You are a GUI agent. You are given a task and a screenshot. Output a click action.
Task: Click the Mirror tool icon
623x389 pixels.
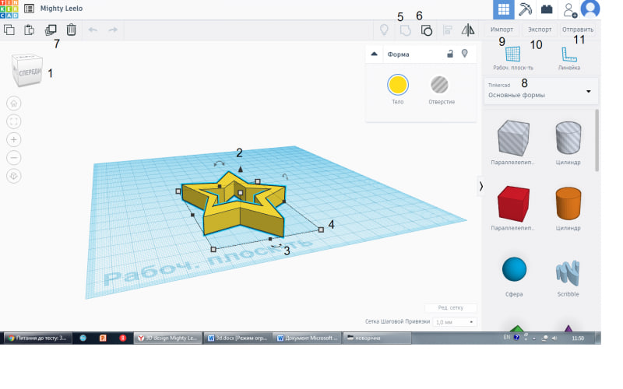468,30
